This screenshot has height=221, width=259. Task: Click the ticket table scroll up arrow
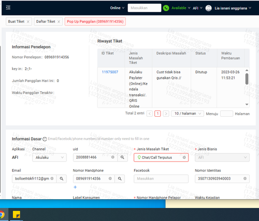coord(247,70)
